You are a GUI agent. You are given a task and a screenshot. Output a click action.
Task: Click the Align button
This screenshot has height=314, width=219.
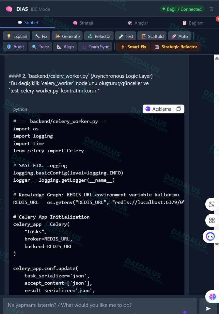click(65, 47)
